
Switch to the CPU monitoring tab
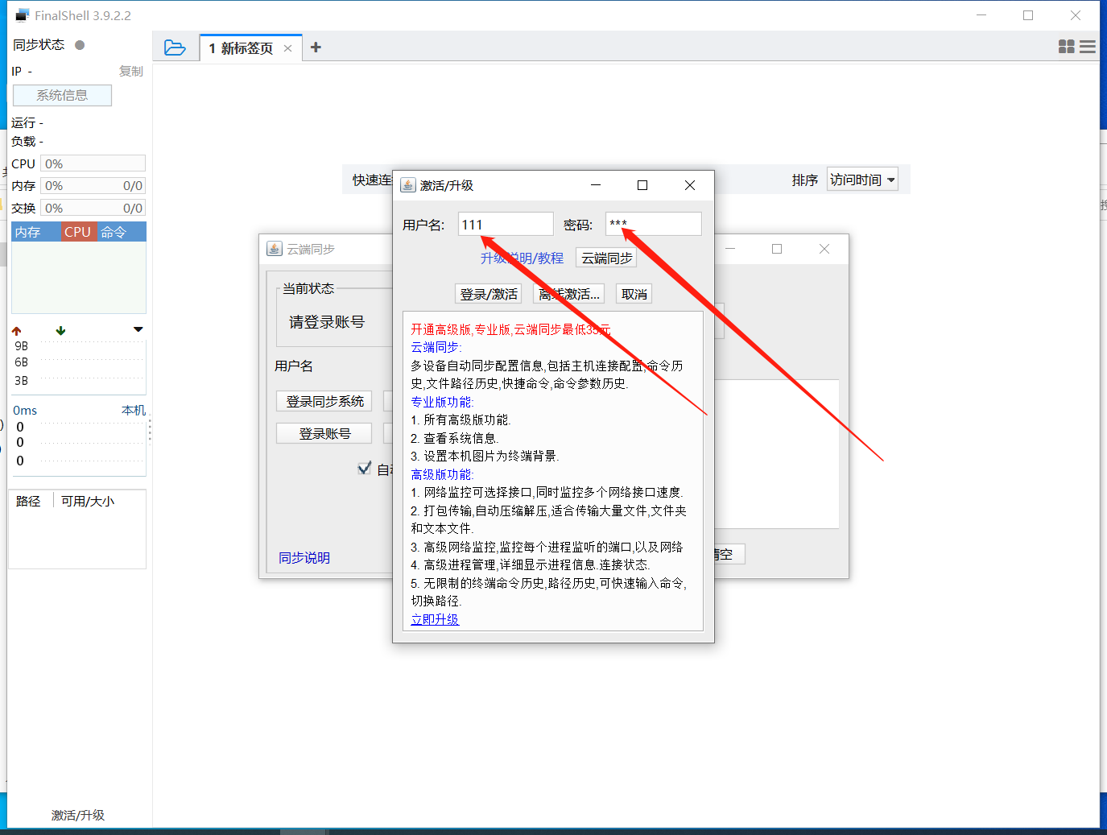tap(77, 231)
